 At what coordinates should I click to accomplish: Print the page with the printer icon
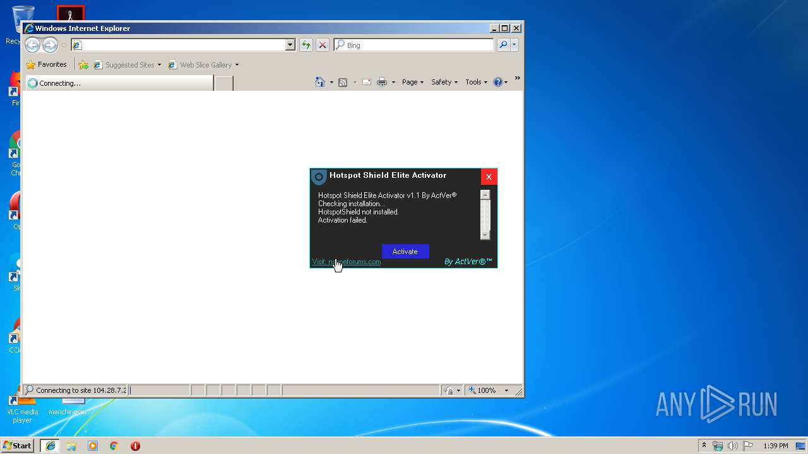(382, 82)
